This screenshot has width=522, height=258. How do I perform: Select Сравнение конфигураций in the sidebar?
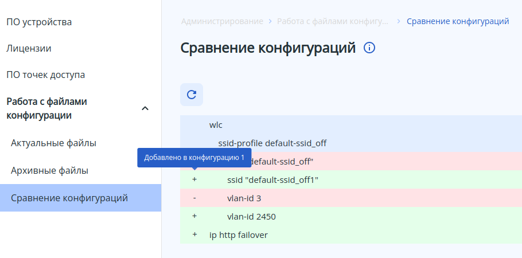click(69, 198)
